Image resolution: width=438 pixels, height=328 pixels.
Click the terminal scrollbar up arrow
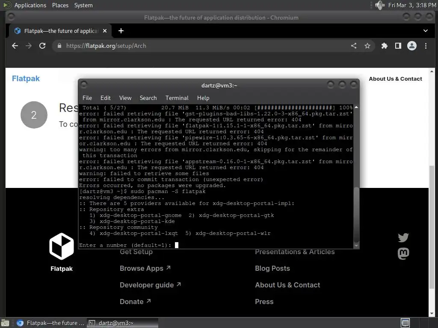tap(356, 107)
